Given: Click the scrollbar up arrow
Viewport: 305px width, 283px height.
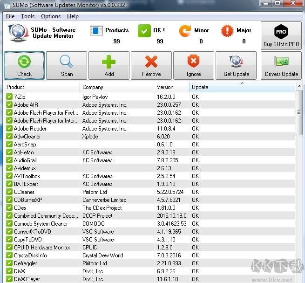Looking at the screenshot, I should coord(299,86).
